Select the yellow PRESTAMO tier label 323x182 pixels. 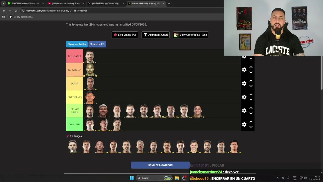click(x=75, y=97)
